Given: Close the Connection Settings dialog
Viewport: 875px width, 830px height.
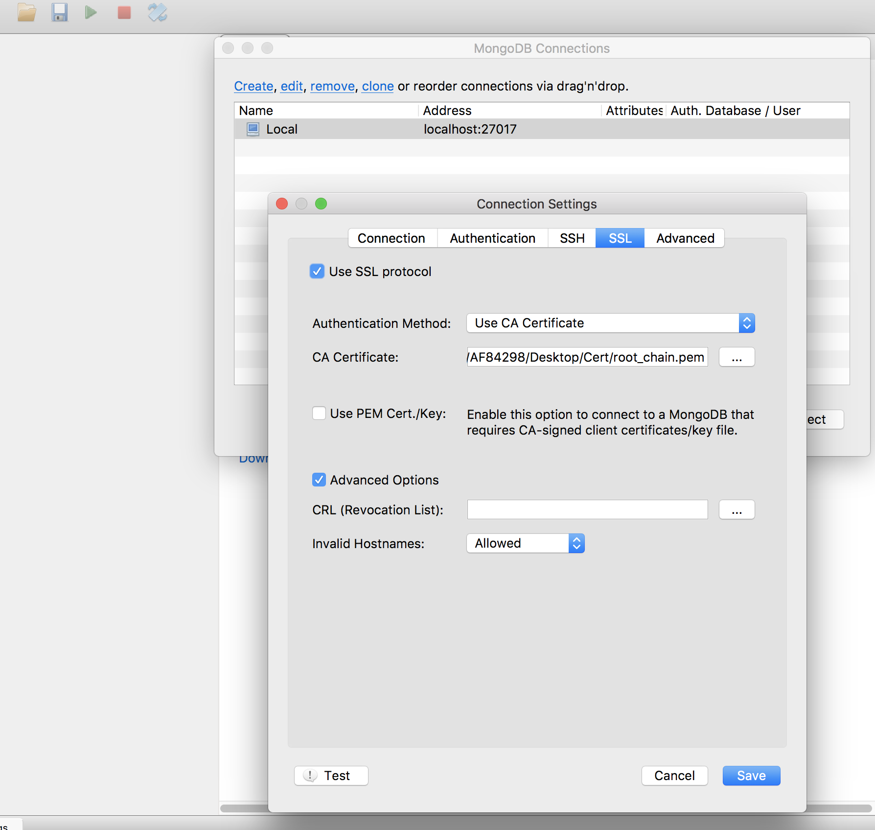Looking at the screenshot, I should tap(282, 204).
